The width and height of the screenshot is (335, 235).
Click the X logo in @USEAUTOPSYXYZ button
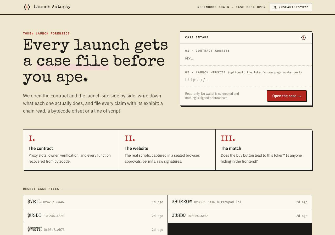tap(275, 7)
